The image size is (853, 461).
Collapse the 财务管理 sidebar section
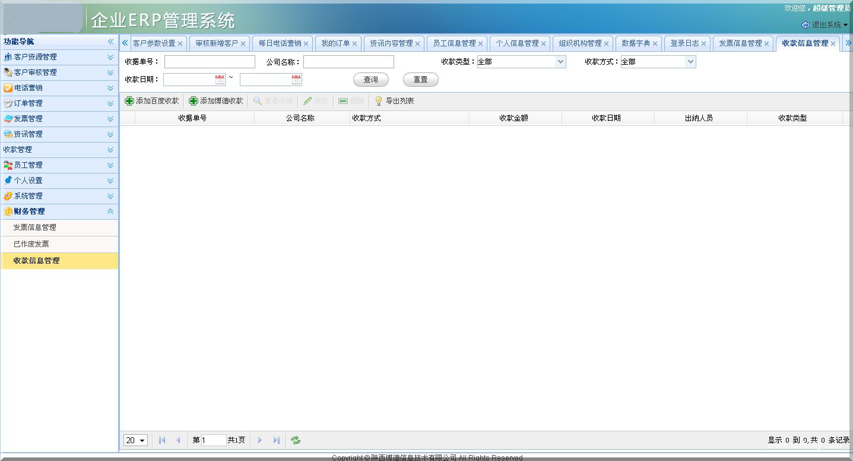(110, 211)
